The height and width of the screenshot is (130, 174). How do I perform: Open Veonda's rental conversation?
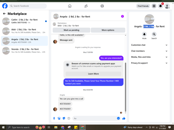(x=24, y=51)
